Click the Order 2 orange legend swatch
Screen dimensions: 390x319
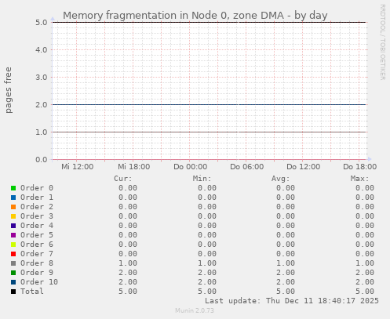pyautogui.click(x=13, y=207)
